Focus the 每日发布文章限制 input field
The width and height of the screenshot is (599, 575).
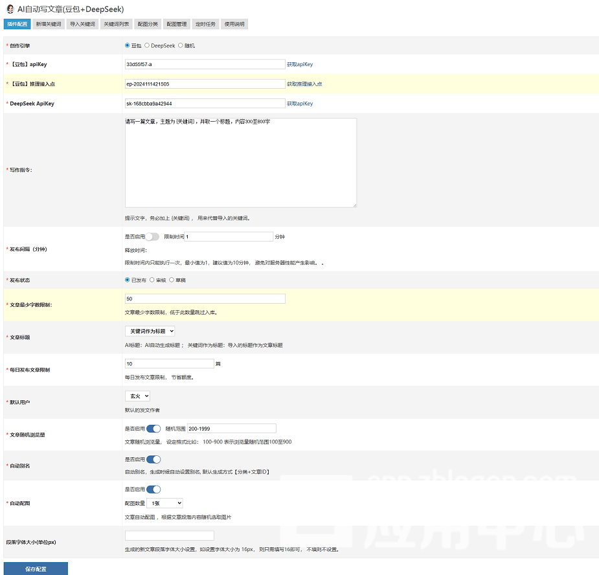coord(170,364)
